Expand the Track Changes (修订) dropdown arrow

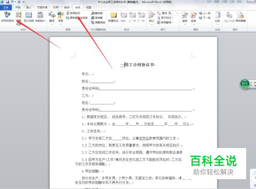(152, 24)
